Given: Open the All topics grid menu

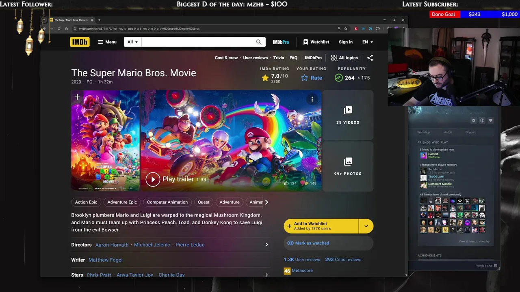Looking at the screenshot, I should [344, 58].
